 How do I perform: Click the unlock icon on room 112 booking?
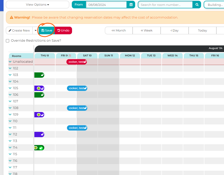[42, 134]
